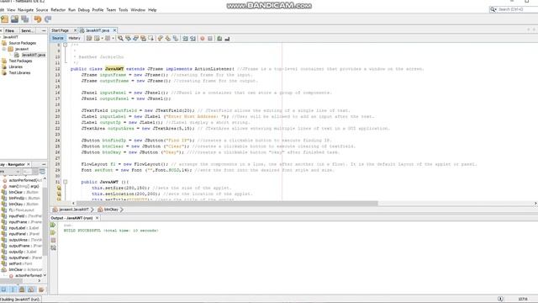Image resolution: width=538 pixels, height=303 pixels.
Task: Open the Refactor menu
Action: click(58, 10)
